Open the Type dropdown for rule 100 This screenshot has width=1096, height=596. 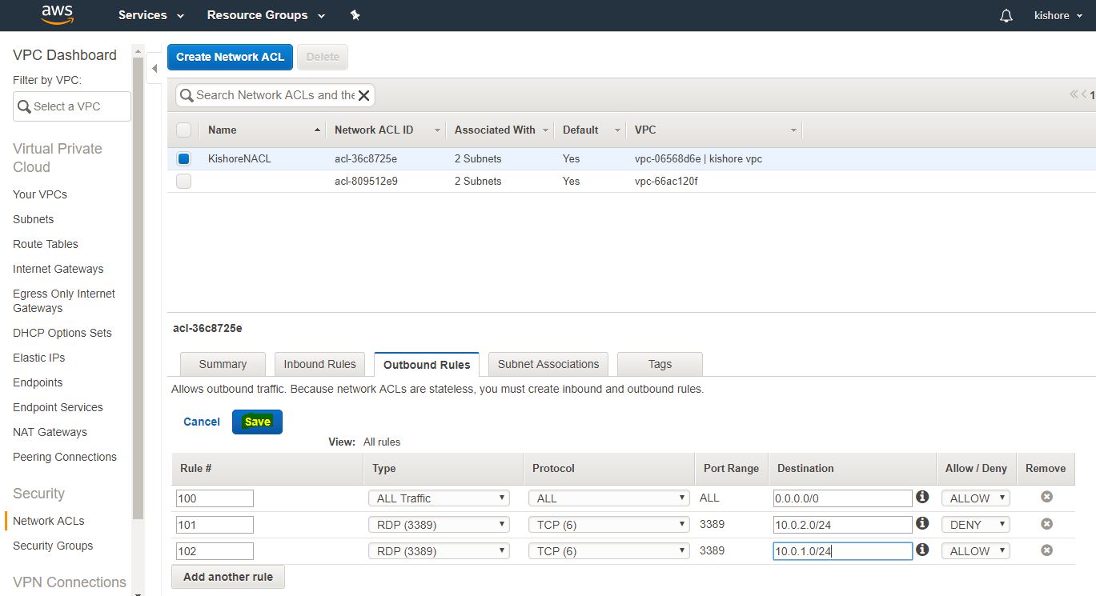pyautogui.click(x=439, y=498)
